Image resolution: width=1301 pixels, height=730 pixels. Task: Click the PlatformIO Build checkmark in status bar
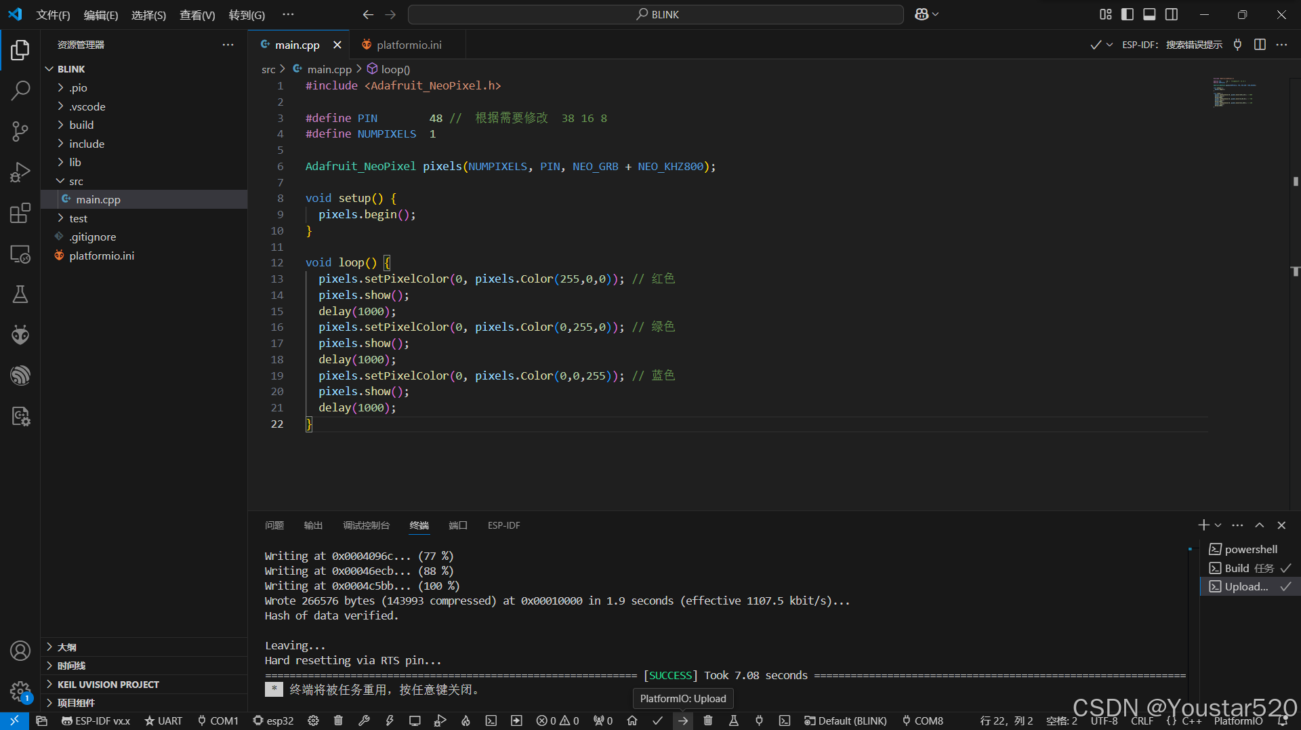(x=657, y=721)
